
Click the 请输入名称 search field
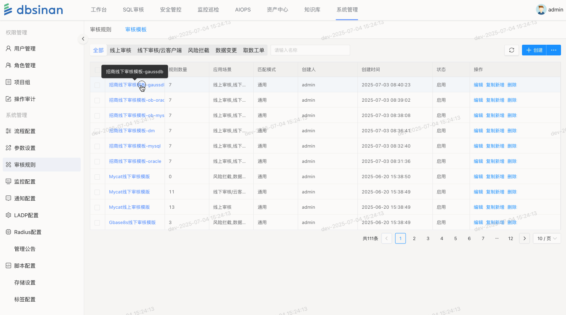coord(310,50)
